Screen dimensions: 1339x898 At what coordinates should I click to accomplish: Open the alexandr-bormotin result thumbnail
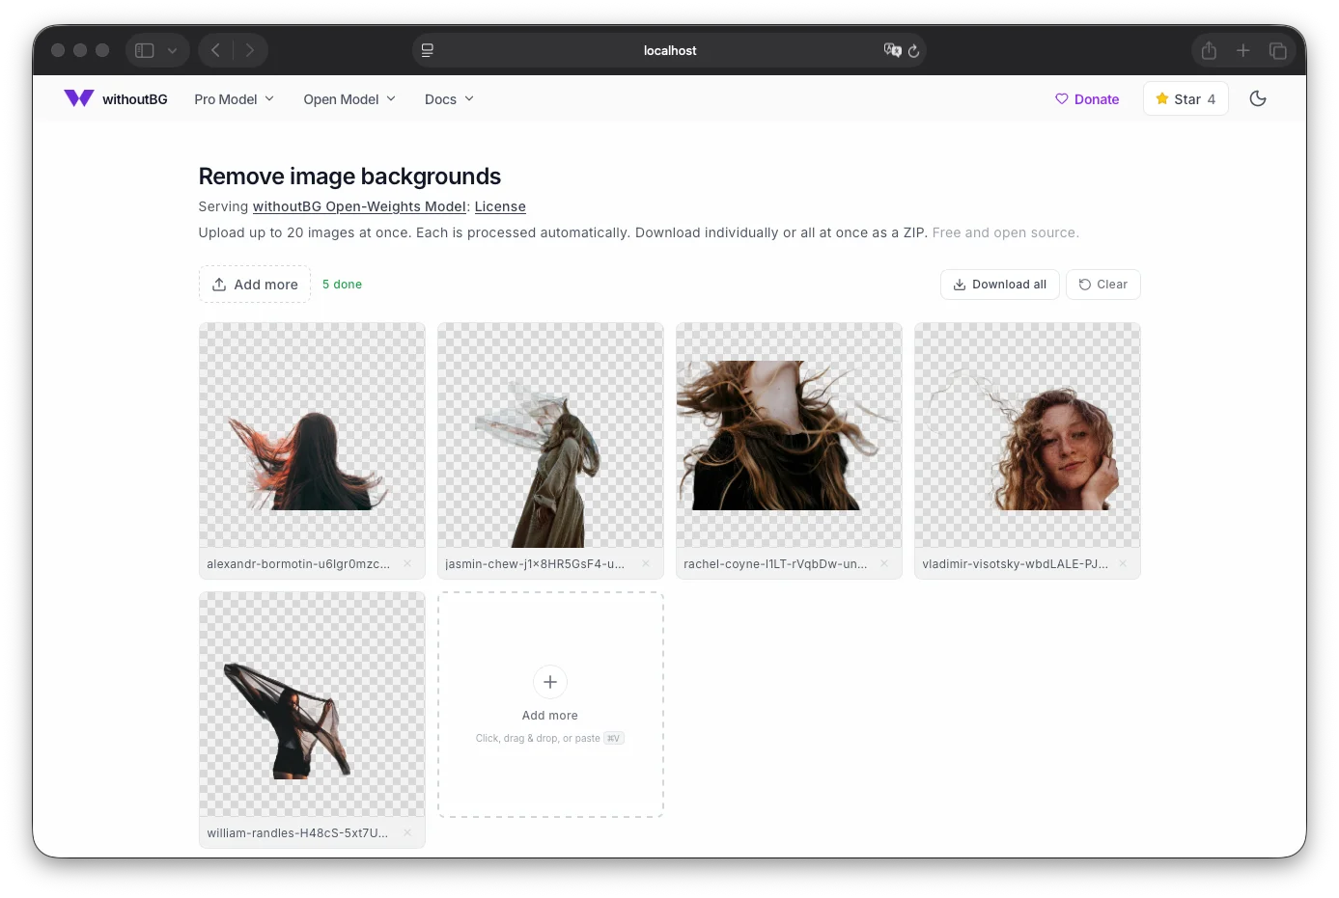[312, 435]
